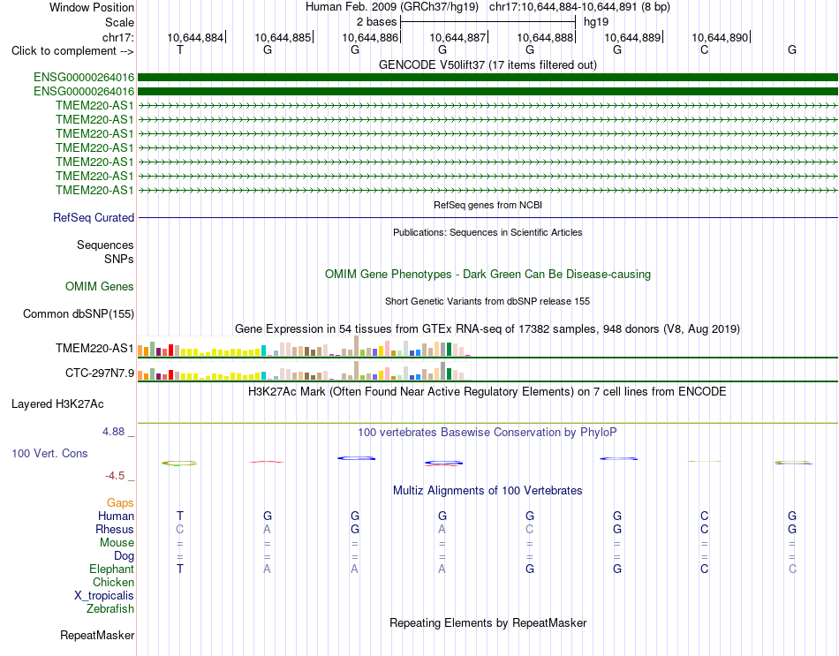The height and width of the screenshot is (656, 839).
Task: Select the 'Scale' label on the left
Action: (119, 22)
